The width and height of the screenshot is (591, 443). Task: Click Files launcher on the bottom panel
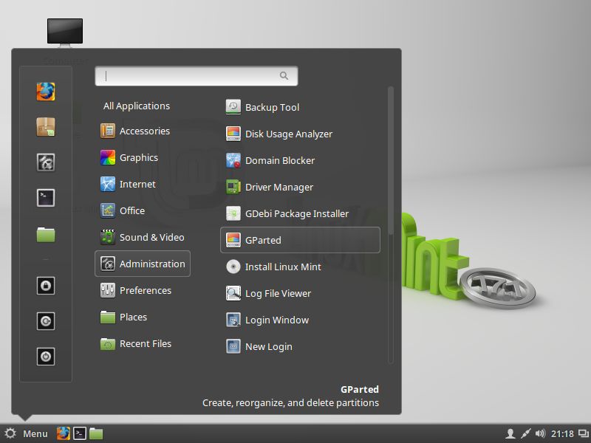pyautogui.click(x=96, y=433)
